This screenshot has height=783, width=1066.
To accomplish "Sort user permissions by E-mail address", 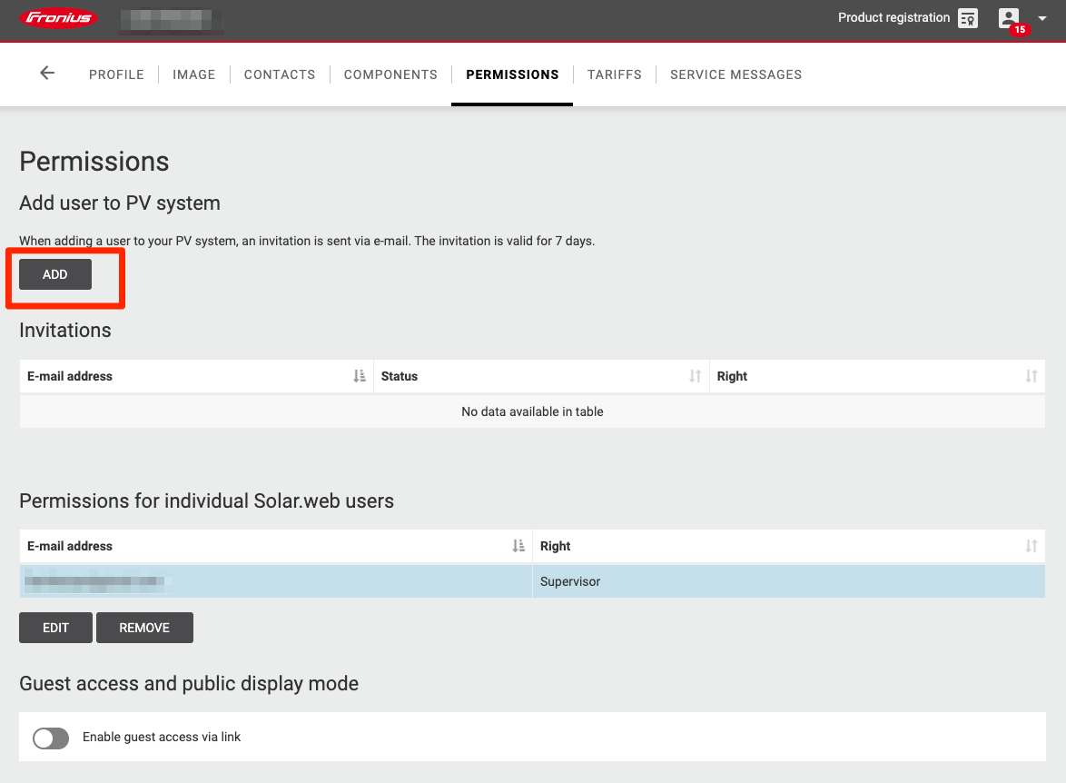I will point(518,546).
